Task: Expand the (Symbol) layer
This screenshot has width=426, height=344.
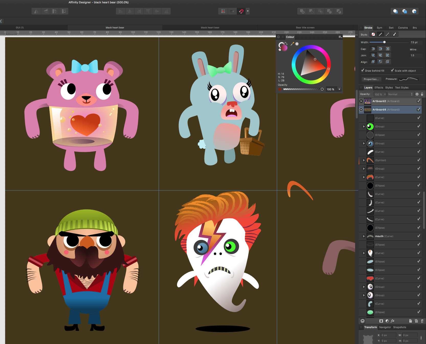Action: 364,160
